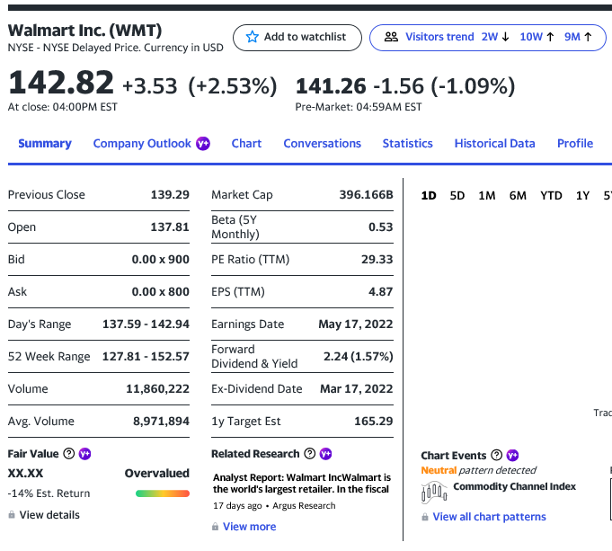Switch to the Company Outlook tab
Screen dimensions: 612x551
pos(142,144)
